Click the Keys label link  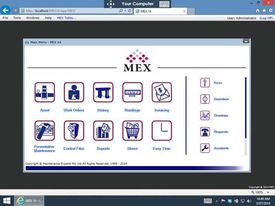218,83
